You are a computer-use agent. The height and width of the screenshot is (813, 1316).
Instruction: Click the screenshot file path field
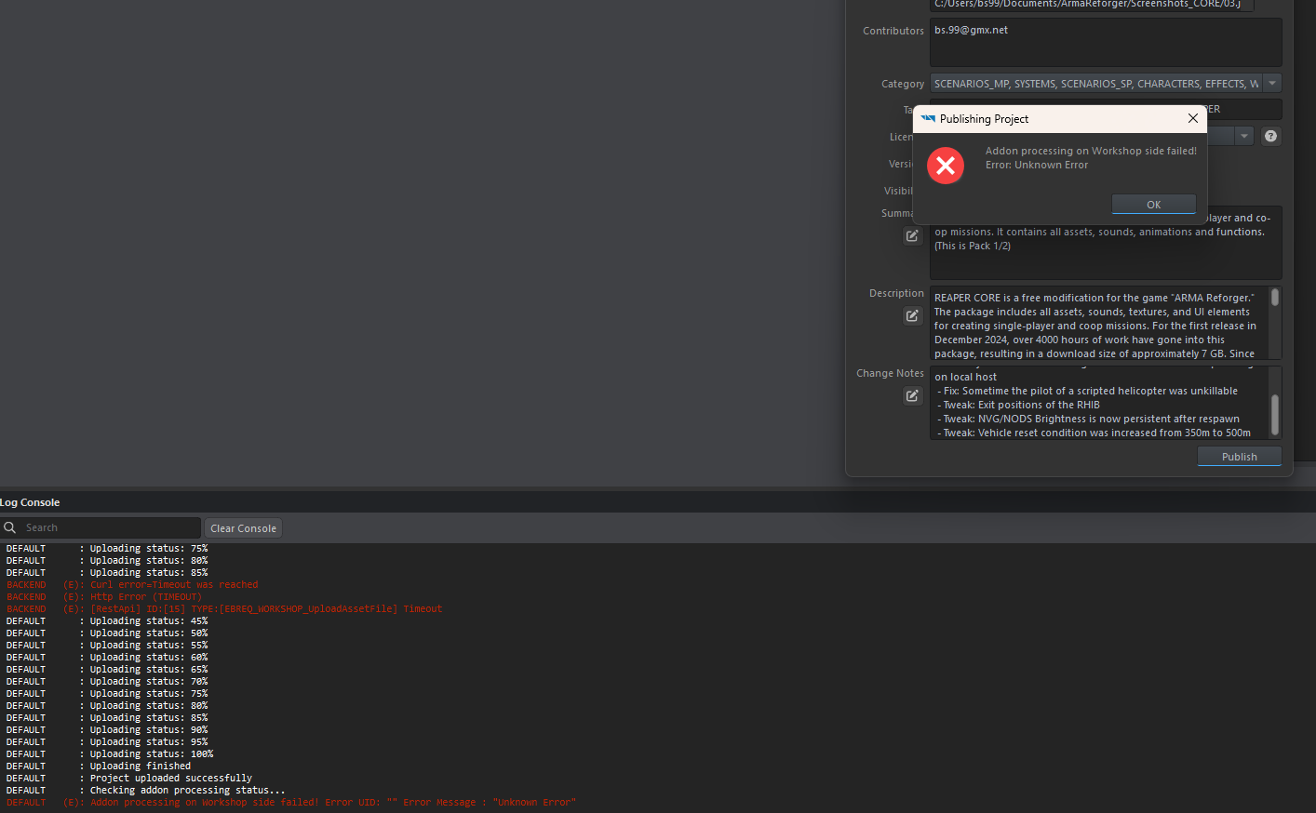coord(1092,5)
